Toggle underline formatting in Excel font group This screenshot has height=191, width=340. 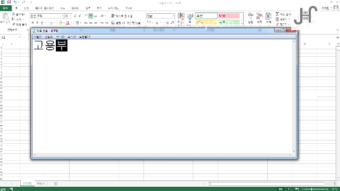pos(42,23)
